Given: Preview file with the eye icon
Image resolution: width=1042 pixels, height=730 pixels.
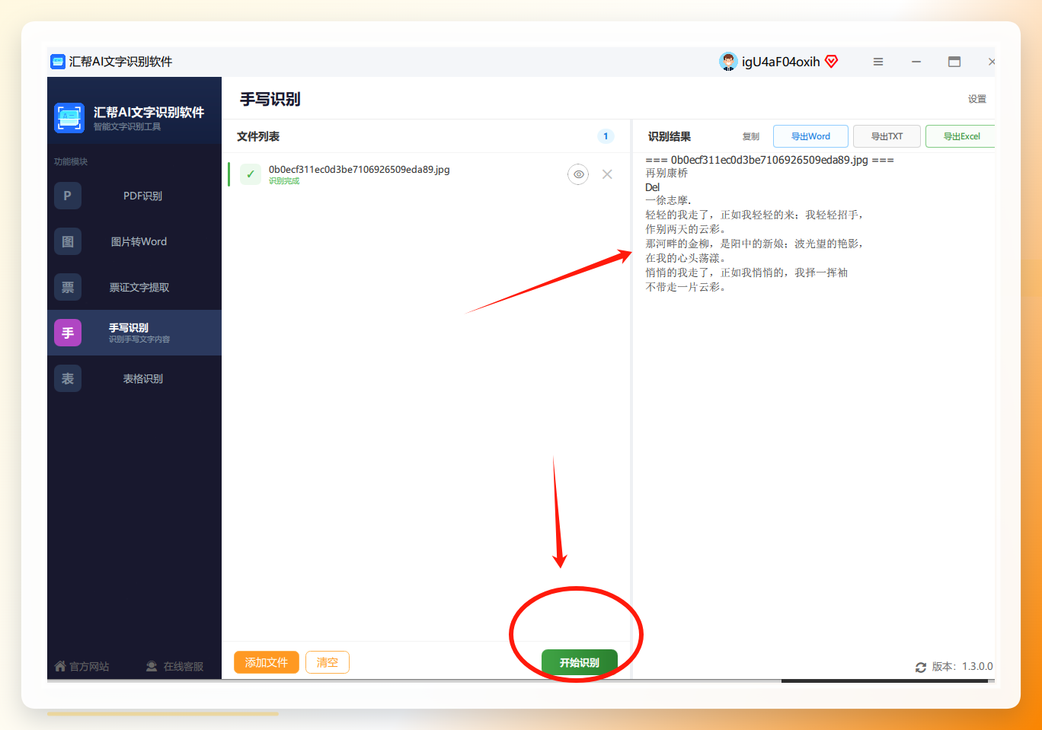Looking at the screenshot, I should click(x=578, y=174).
